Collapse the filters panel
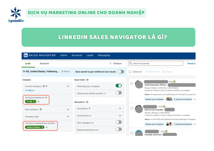 [116, 63]
